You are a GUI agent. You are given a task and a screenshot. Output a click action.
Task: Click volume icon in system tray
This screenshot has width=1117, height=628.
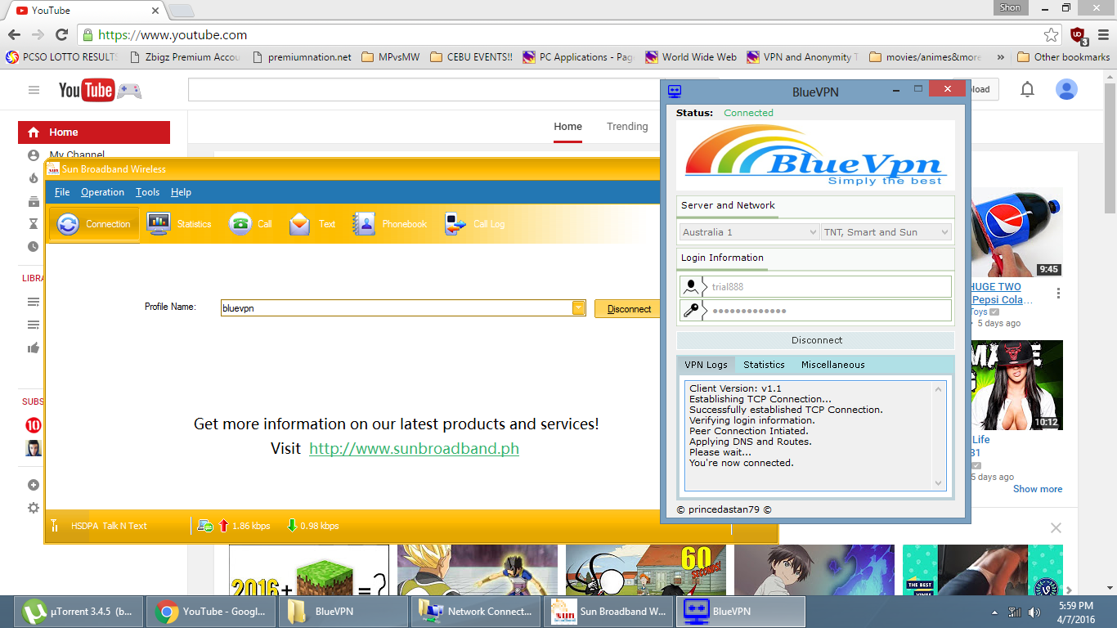tap(1034, 612)
